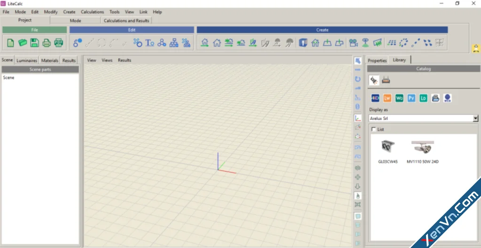Click the green Wg catalog icon
Viewport: 481px width, 248px height.
[399, 98]
